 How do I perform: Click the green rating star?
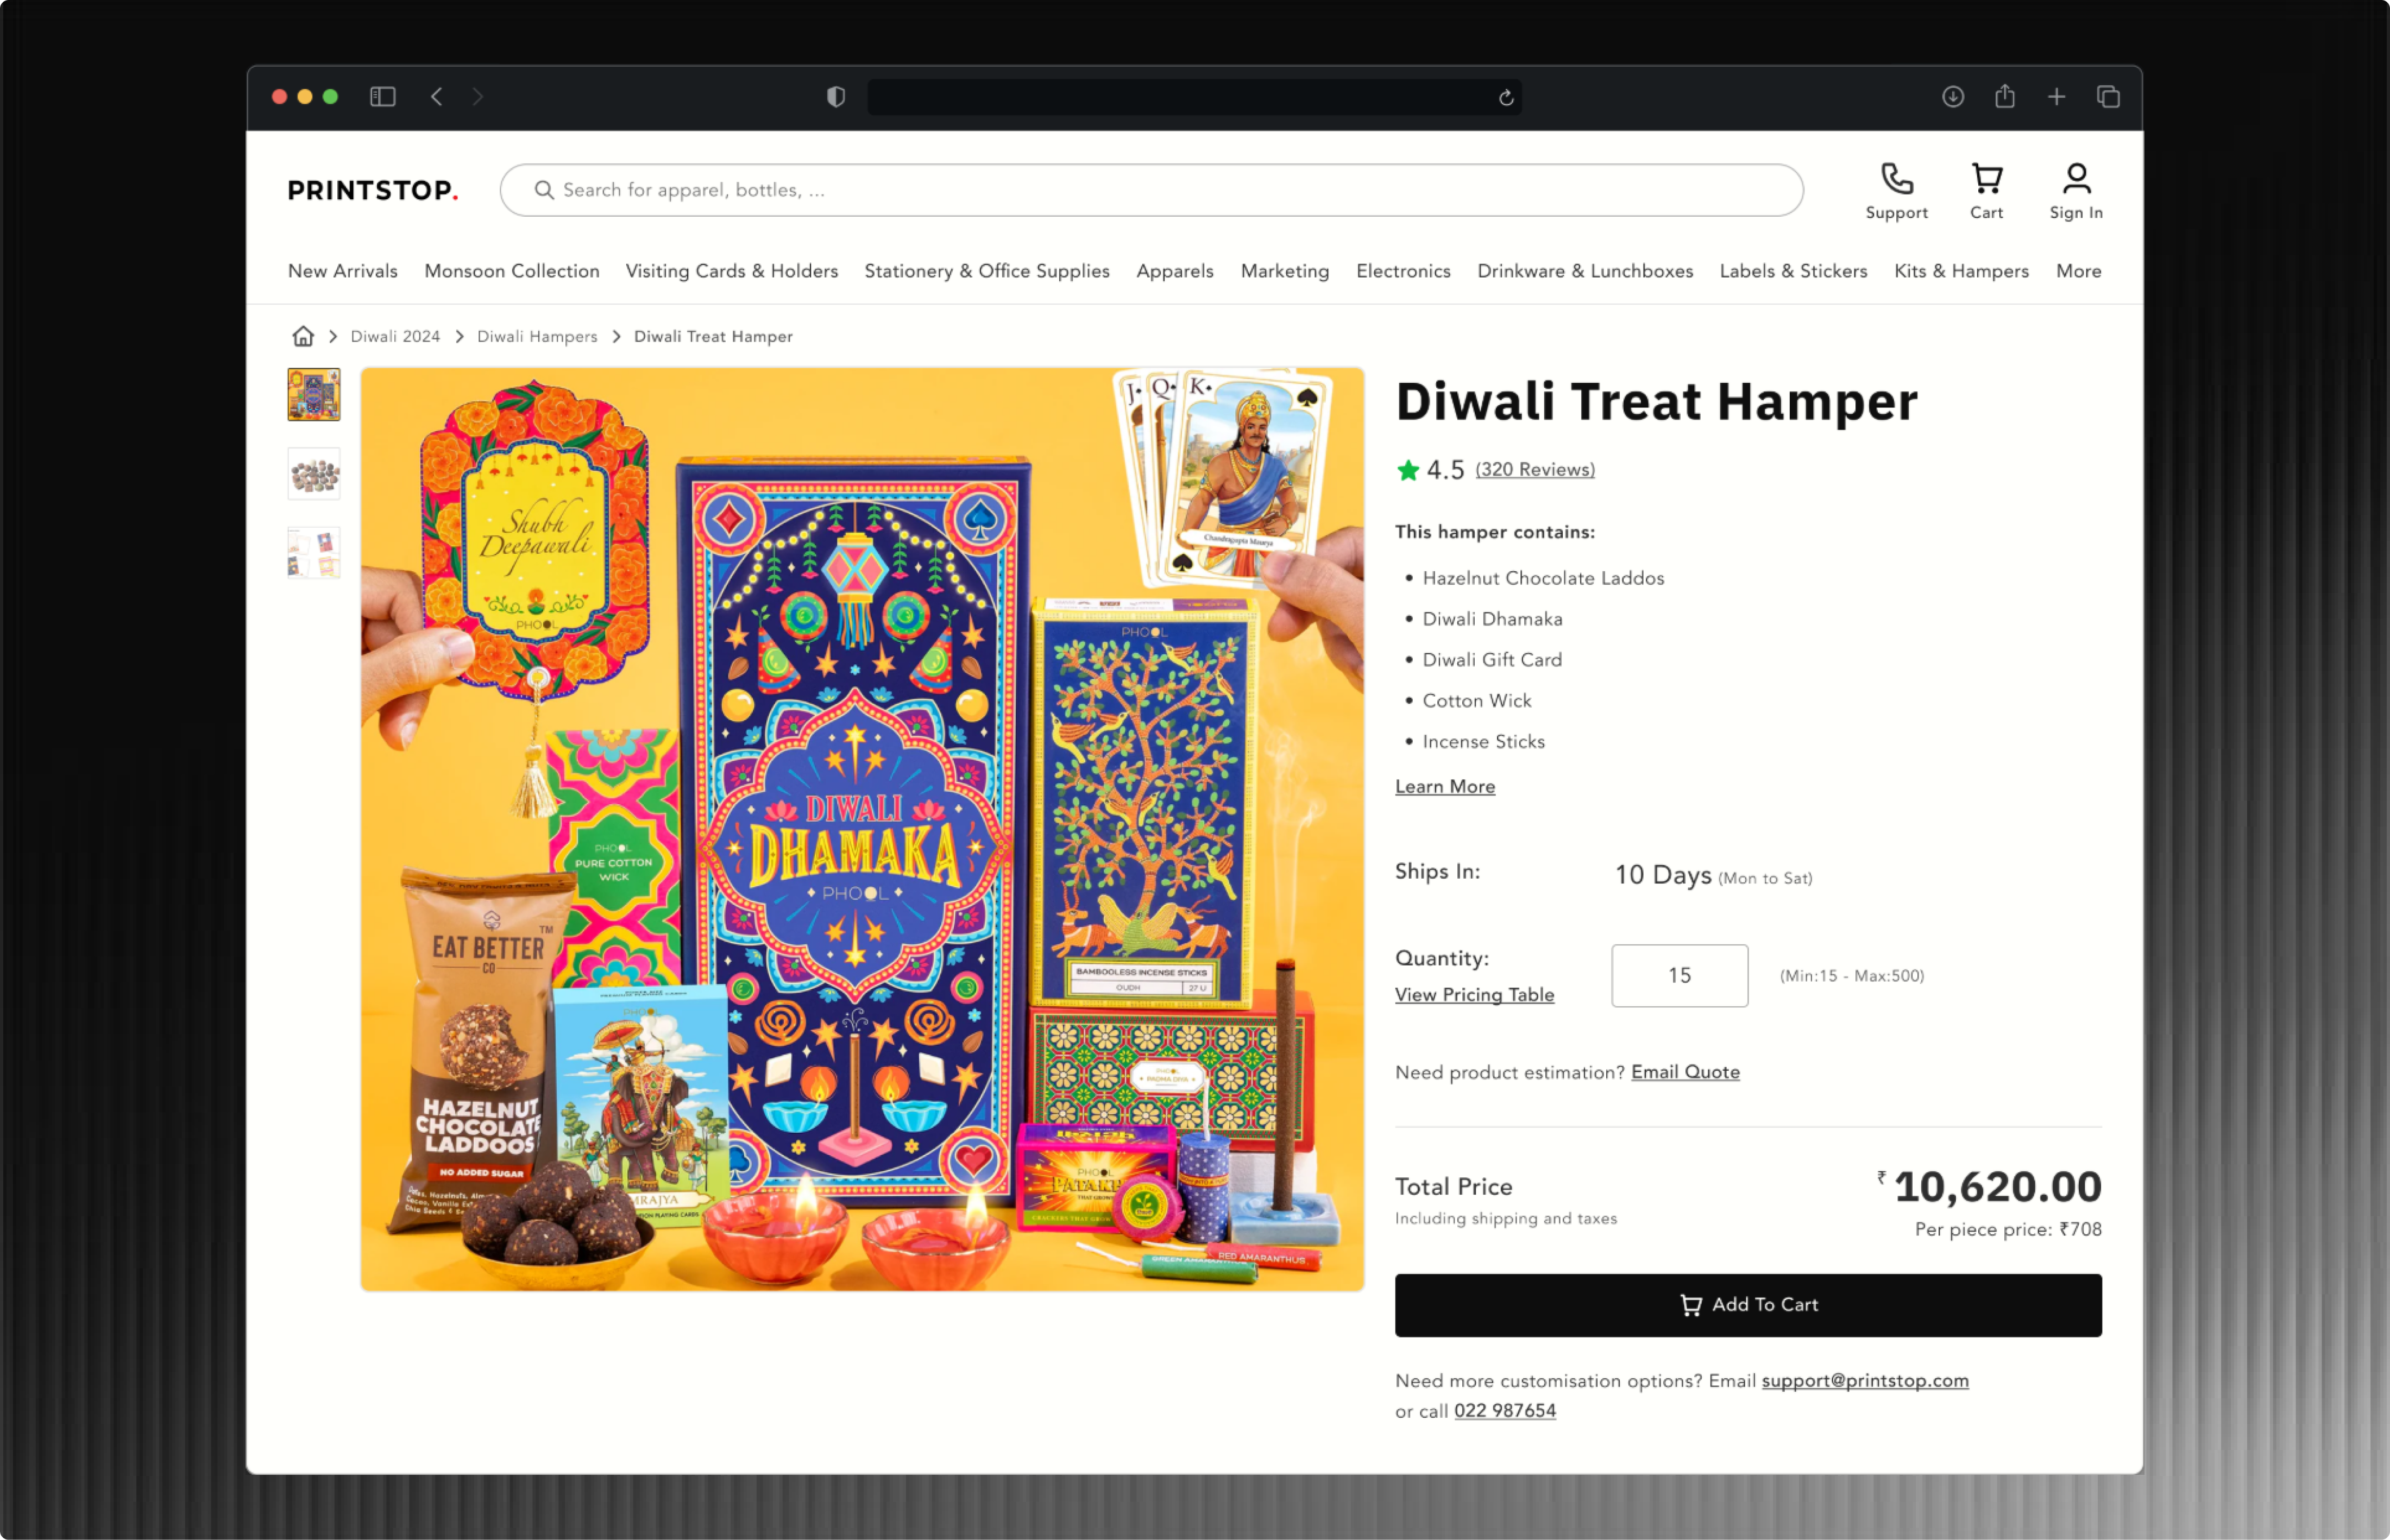(1408, 470)
